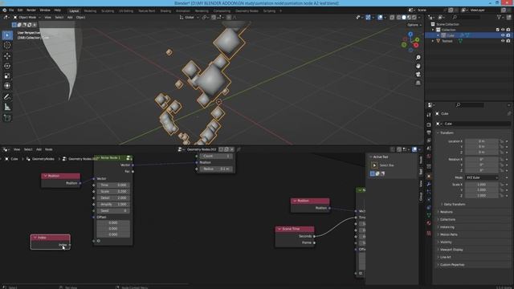514x289 pixels.
Task: Select the Scale tool in viewport toolbar
Action: point(7,76)
